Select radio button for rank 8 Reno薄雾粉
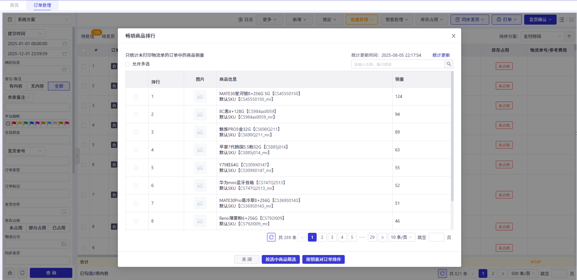 pyautogui.click(x=136, y=221)
